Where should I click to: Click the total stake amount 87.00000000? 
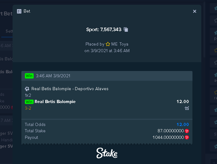pos(171,131)
